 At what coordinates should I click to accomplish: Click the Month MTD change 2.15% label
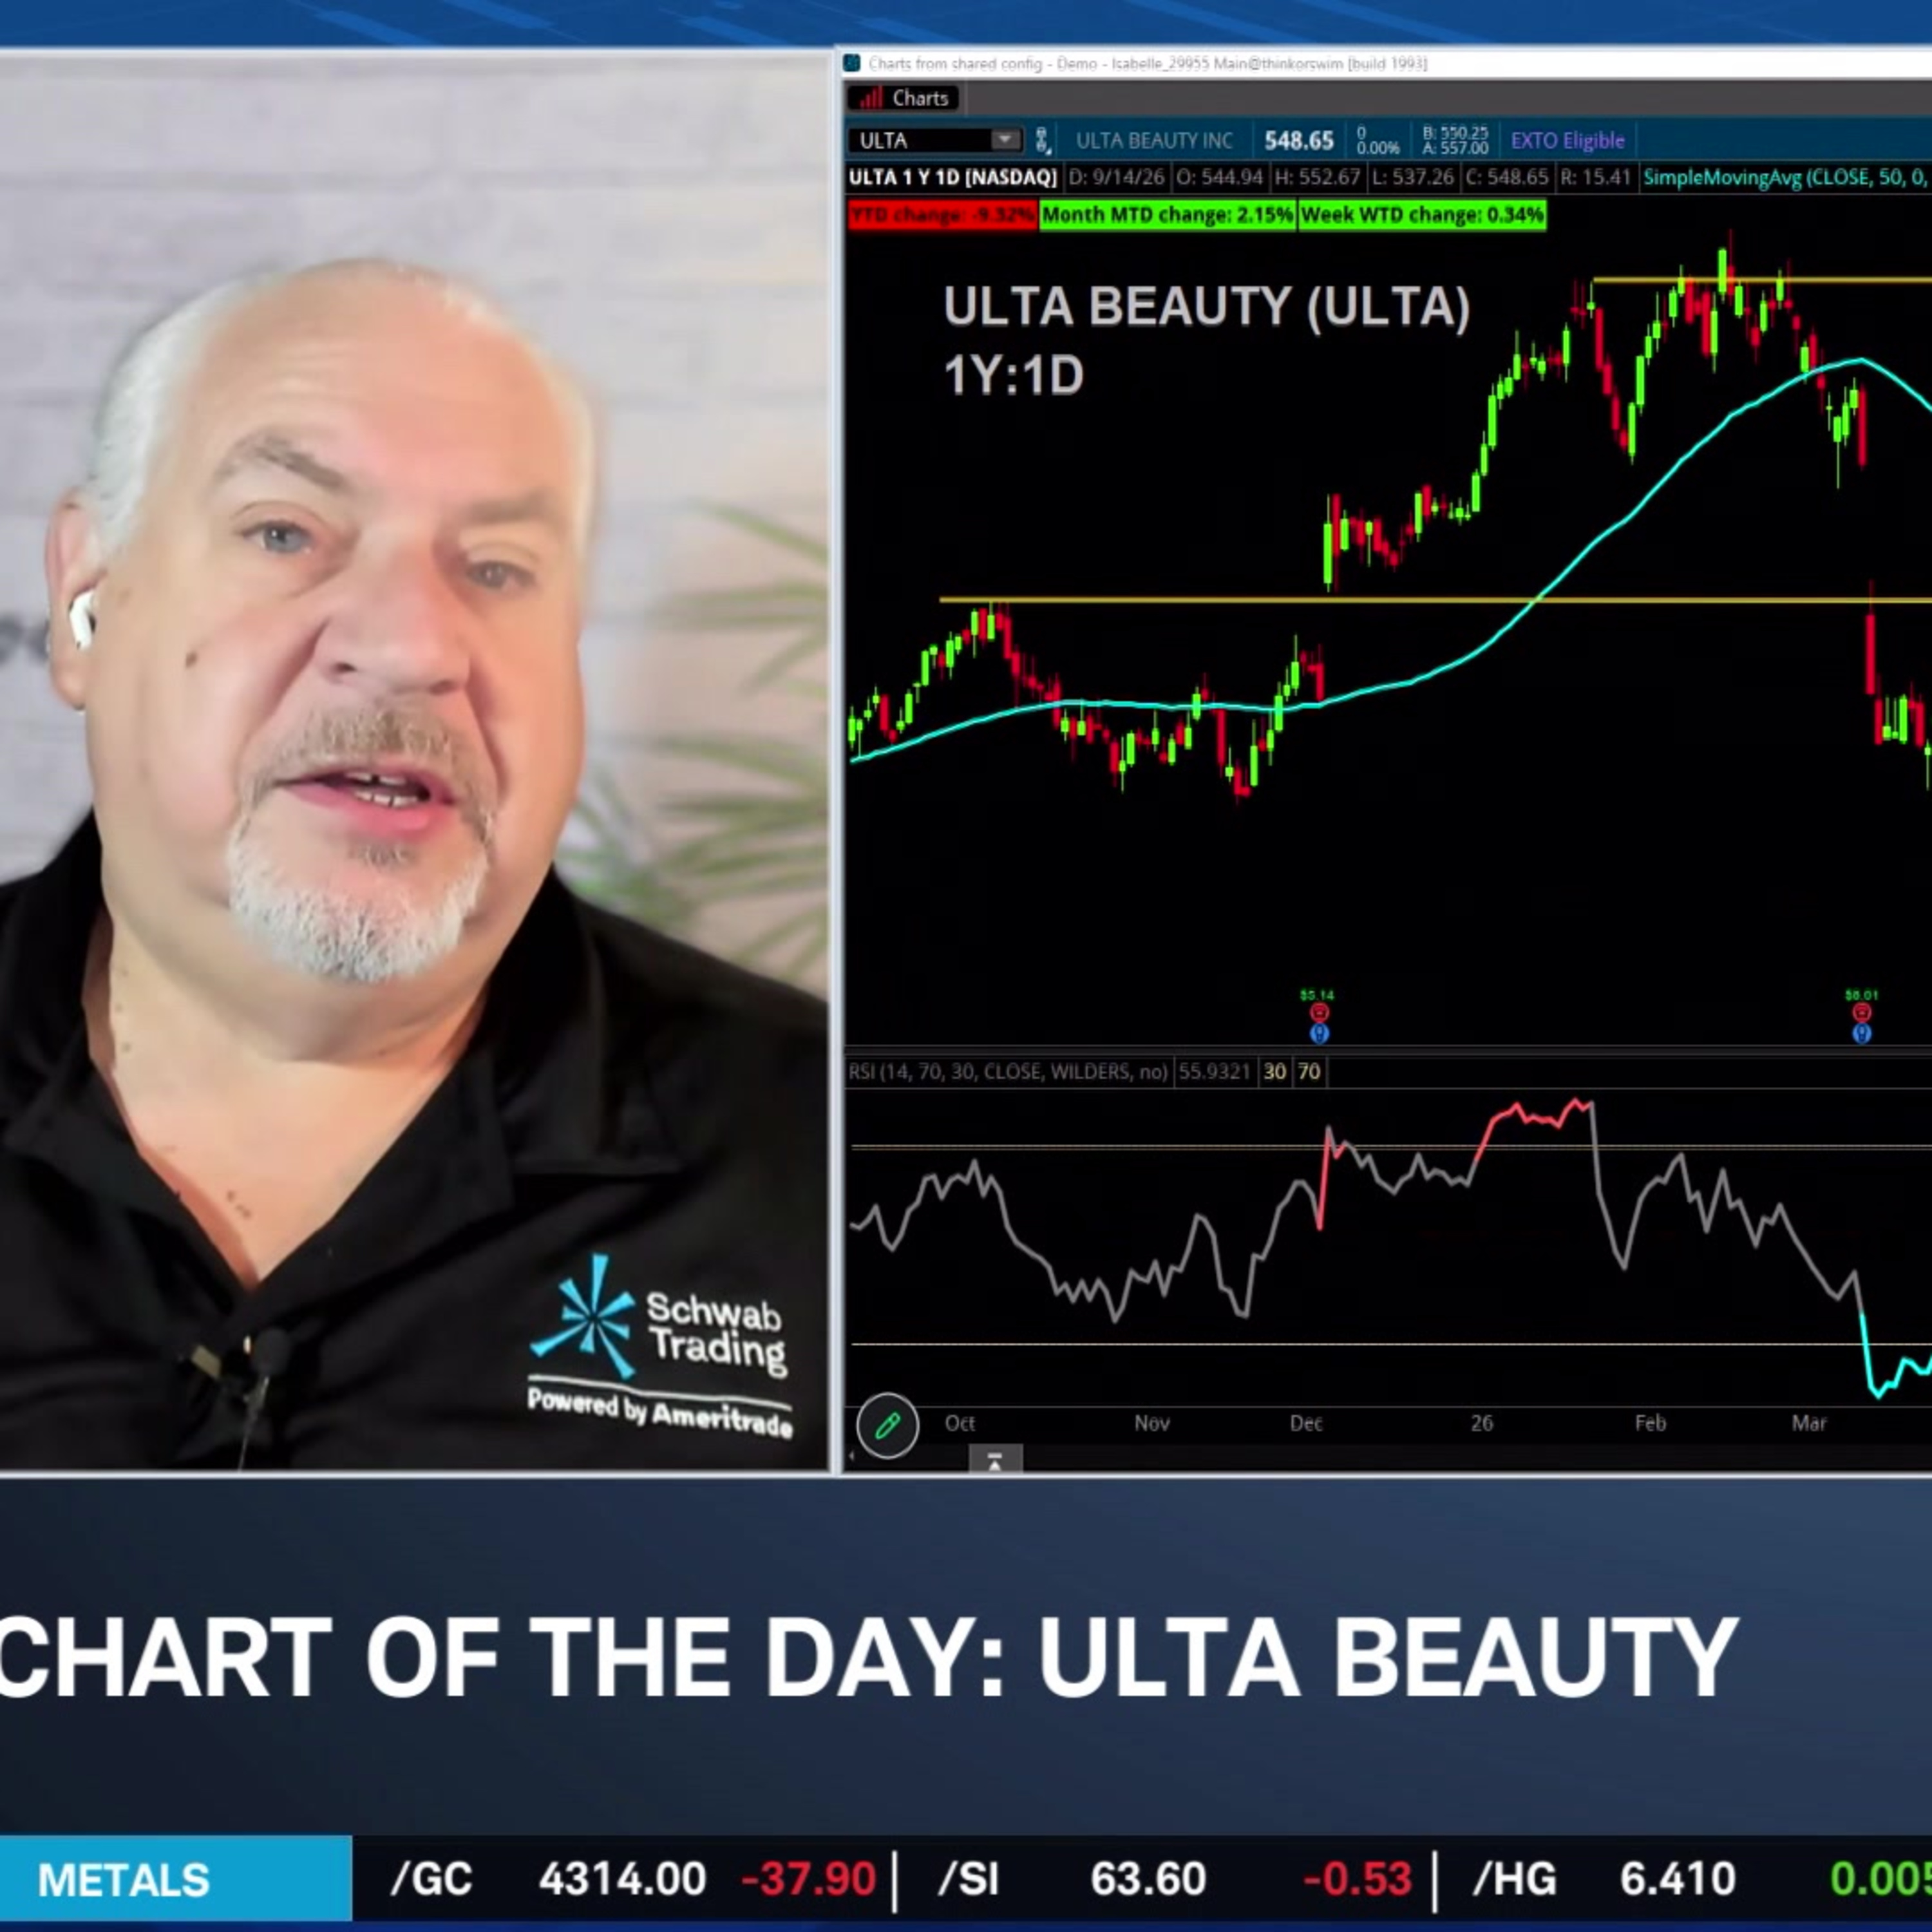point(1167,215)
